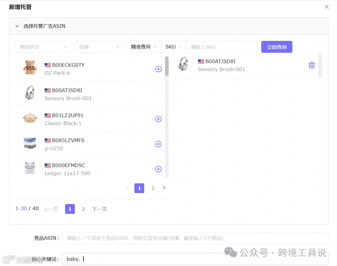The height and width of the screenshot is (266, 337).
Task: Add ASIN B01LZ2UP91 with plus icon
Action: (x=158, y=119)
